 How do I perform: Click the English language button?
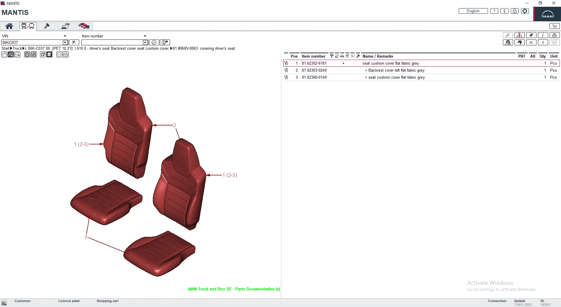[x=473, y=11]
